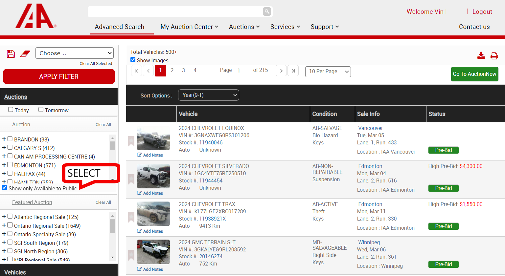This screenshot has width=505, height=276.
Task: Open the Advanced Search tab
Action: click(120, 27)
